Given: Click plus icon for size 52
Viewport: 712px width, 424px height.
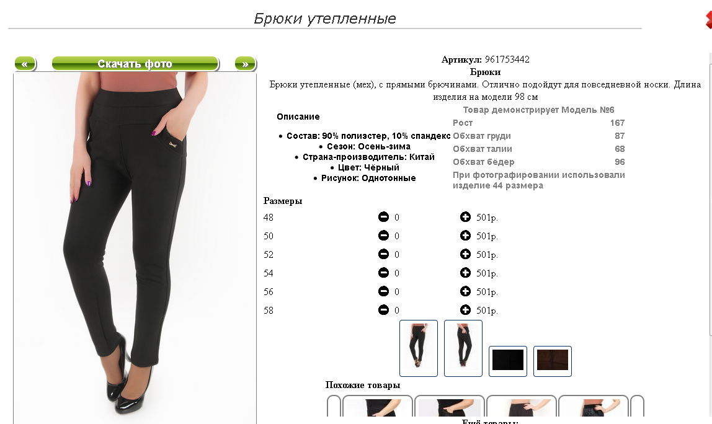Looking at the screenshot, I should coord(465,254).
